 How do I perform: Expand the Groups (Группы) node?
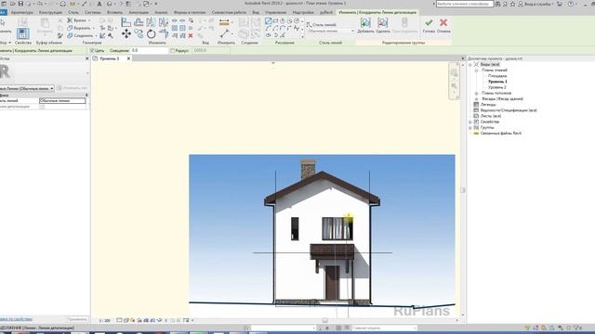tap(470, 128)
